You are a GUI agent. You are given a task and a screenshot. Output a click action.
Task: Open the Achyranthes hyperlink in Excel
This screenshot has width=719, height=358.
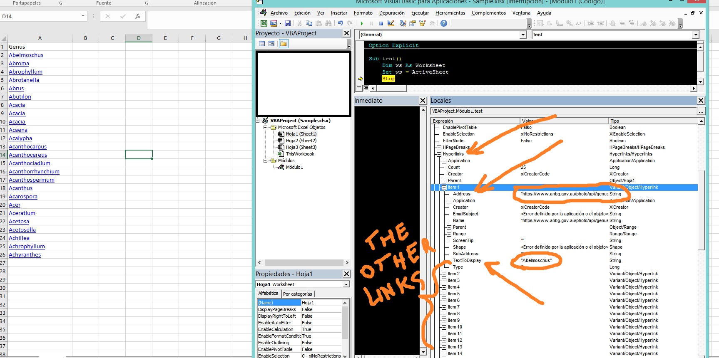click(x=25, y=254)
